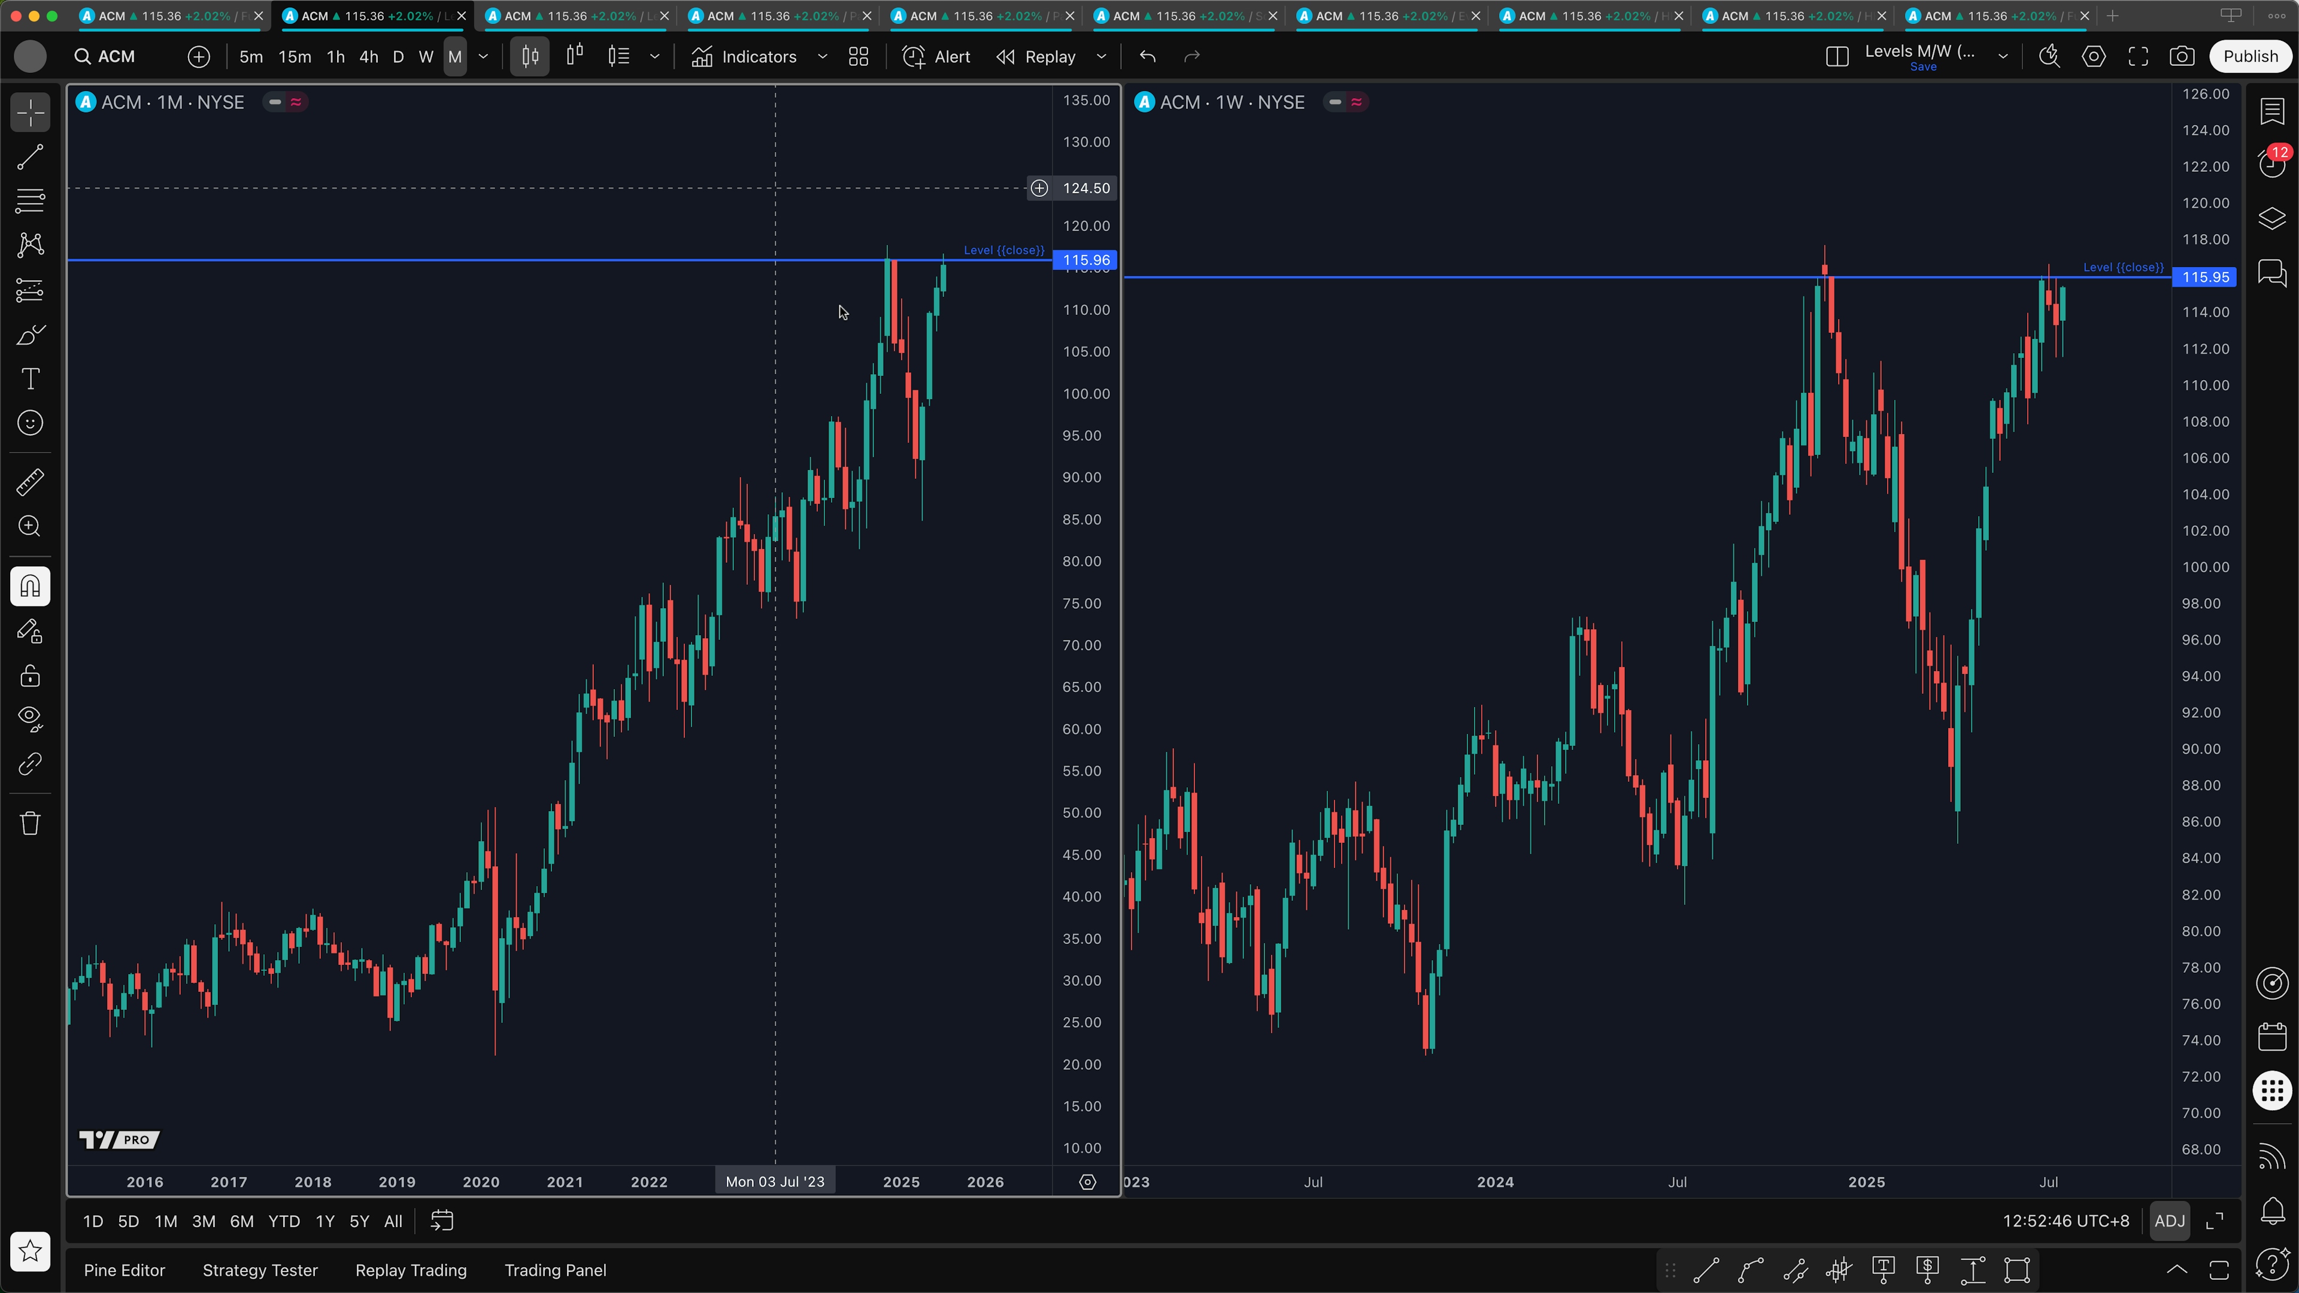The image size is (2299, 1293).
Task: Take a chart snapshot with camera icon
Action: pyautogui.click(x=2182, y=56)
